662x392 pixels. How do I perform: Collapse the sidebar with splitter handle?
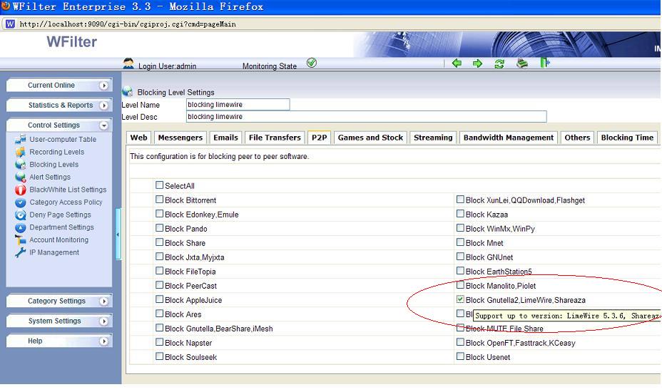(x=118, y=234)
